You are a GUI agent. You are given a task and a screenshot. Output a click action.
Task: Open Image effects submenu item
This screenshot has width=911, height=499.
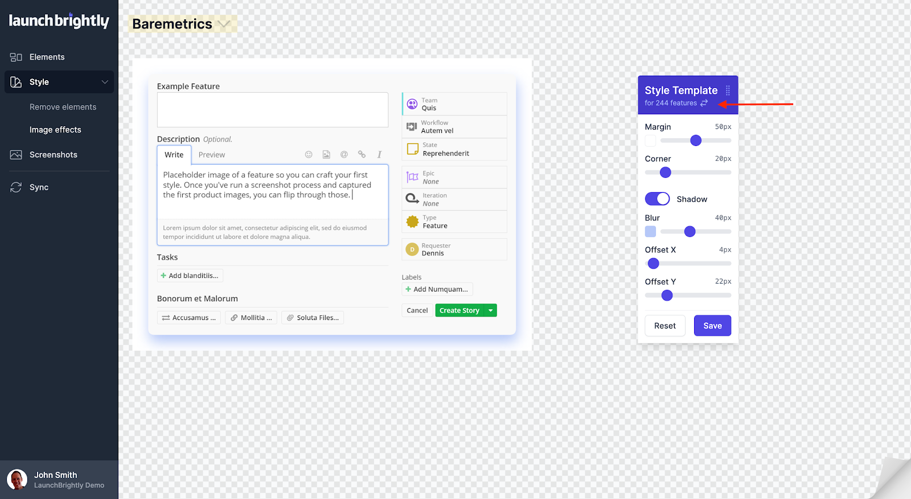pos(55,130)
